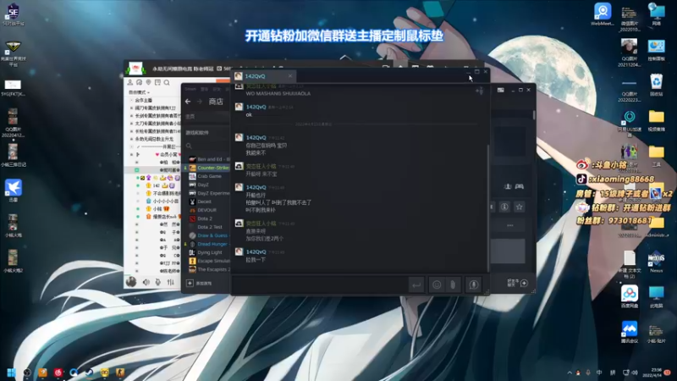Click YY user avatar at bottom

pos(131,282)
